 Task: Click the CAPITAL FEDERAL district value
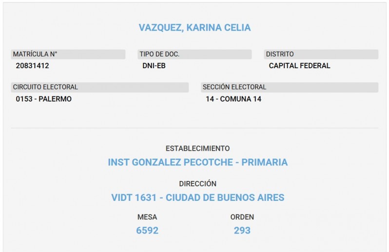point(299,66)
